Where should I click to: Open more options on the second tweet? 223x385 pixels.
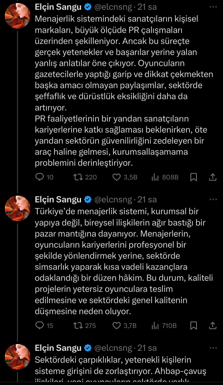tap(213, 200)
